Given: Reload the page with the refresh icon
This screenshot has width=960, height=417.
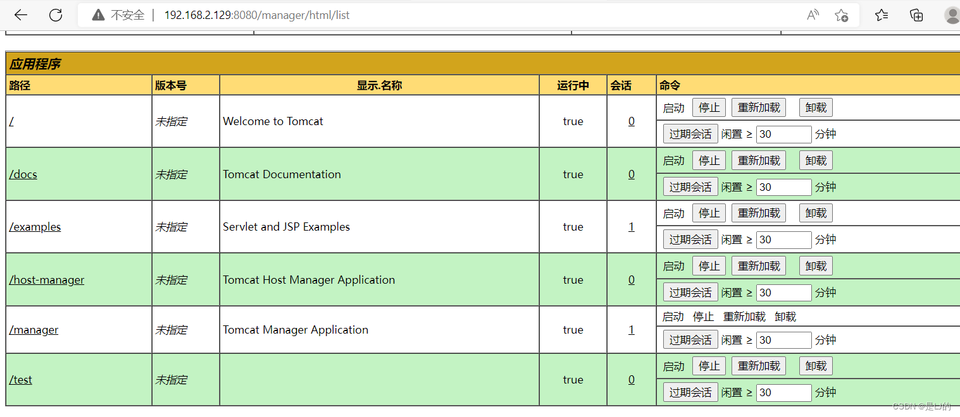Looking at the screenshot, I should [56, 15].
